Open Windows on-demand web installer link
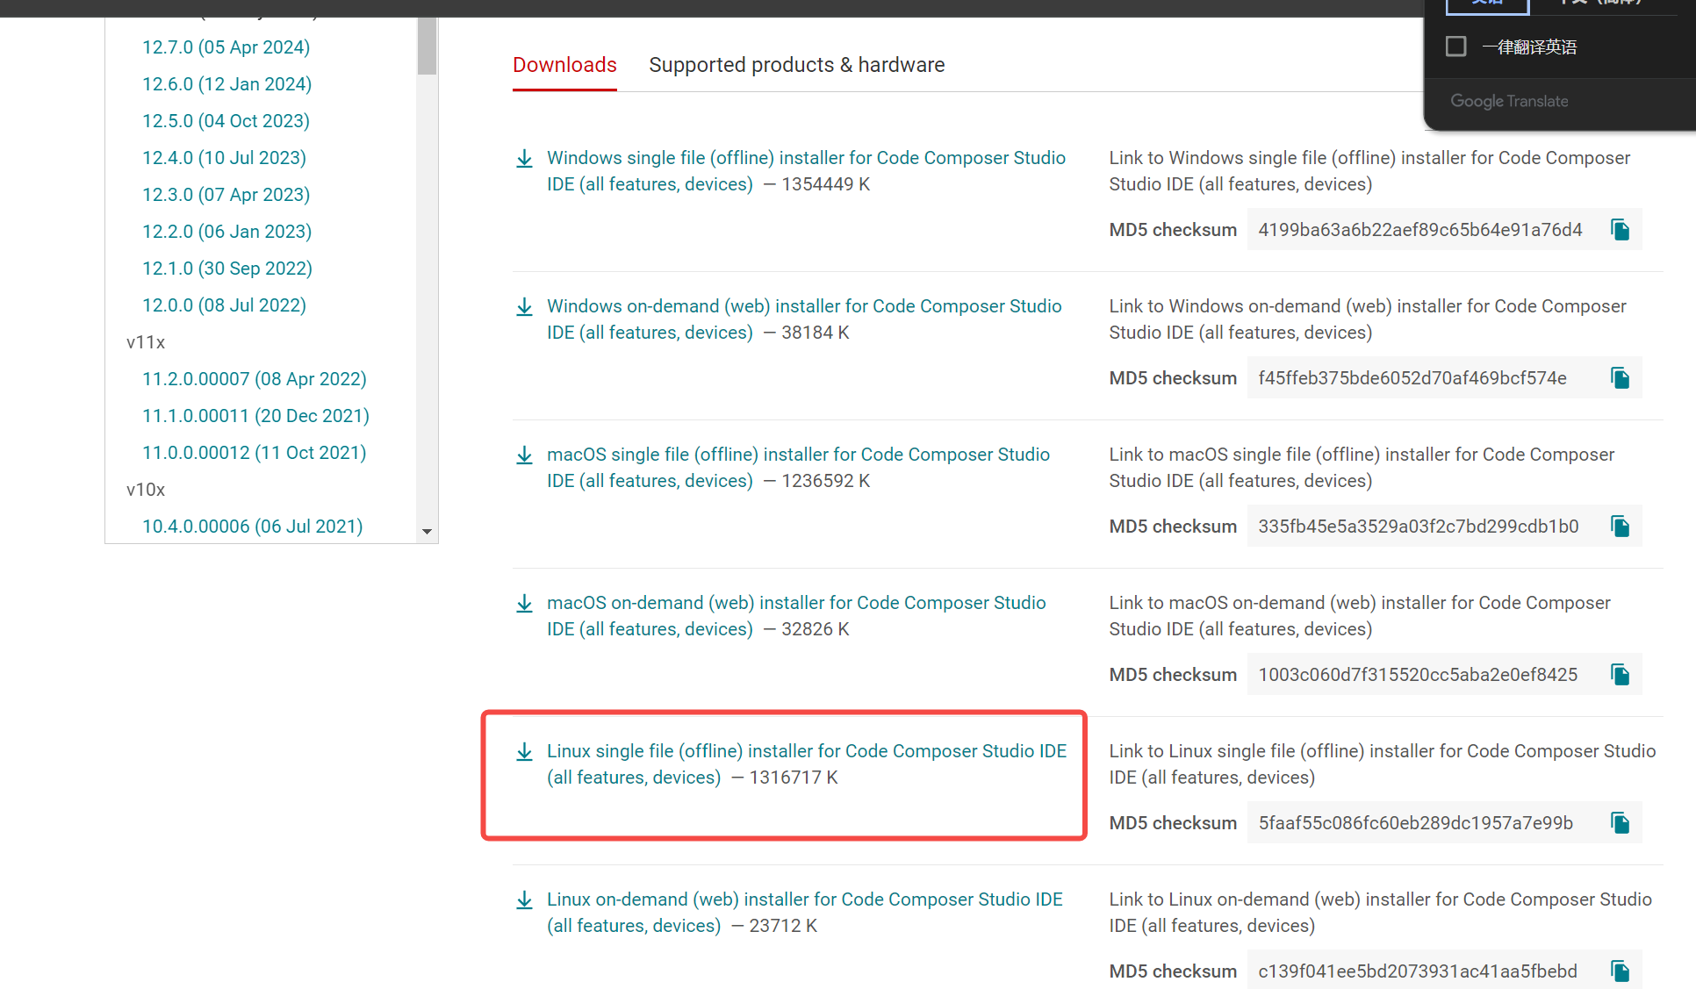 click(803, 307)
